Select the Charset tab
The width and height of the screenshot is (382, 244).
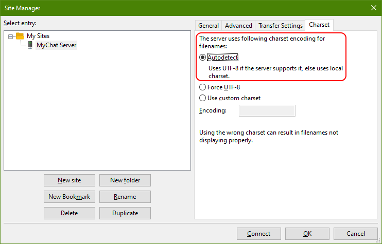(x=319, y=25)
